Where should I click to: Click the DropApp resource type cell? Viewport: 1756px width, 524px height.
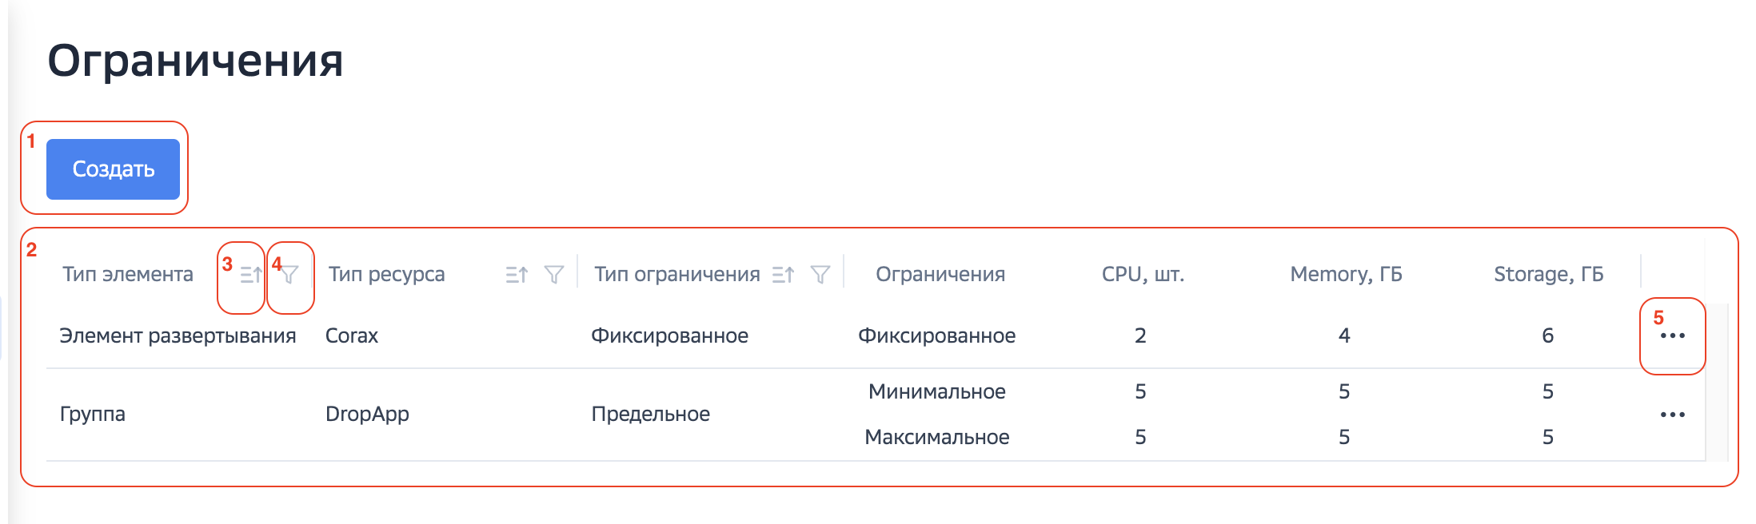(367, 414)
